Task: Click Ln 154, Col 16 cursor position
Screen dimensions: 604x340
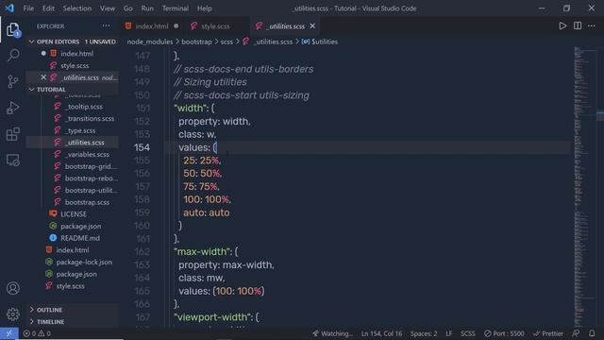Action: [381, 333]
